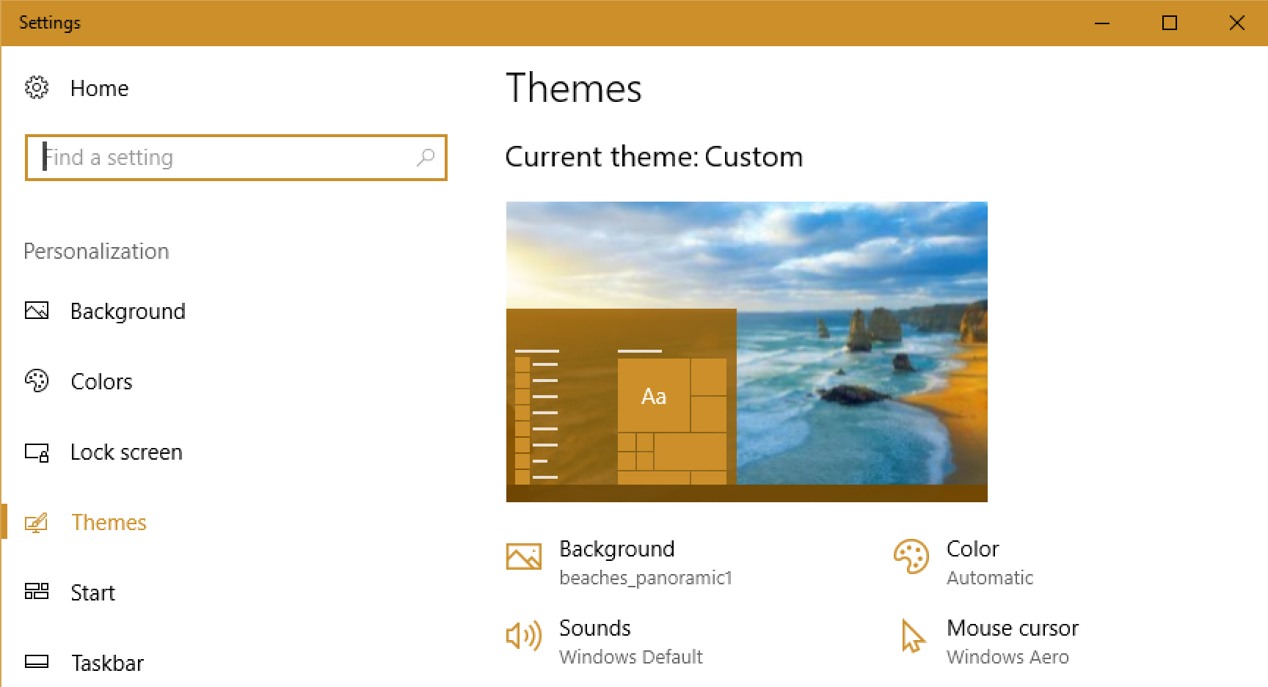Click the Mouse cursor arrow icon
Viewport: 1268px width, 687px height.
(912, 637)
